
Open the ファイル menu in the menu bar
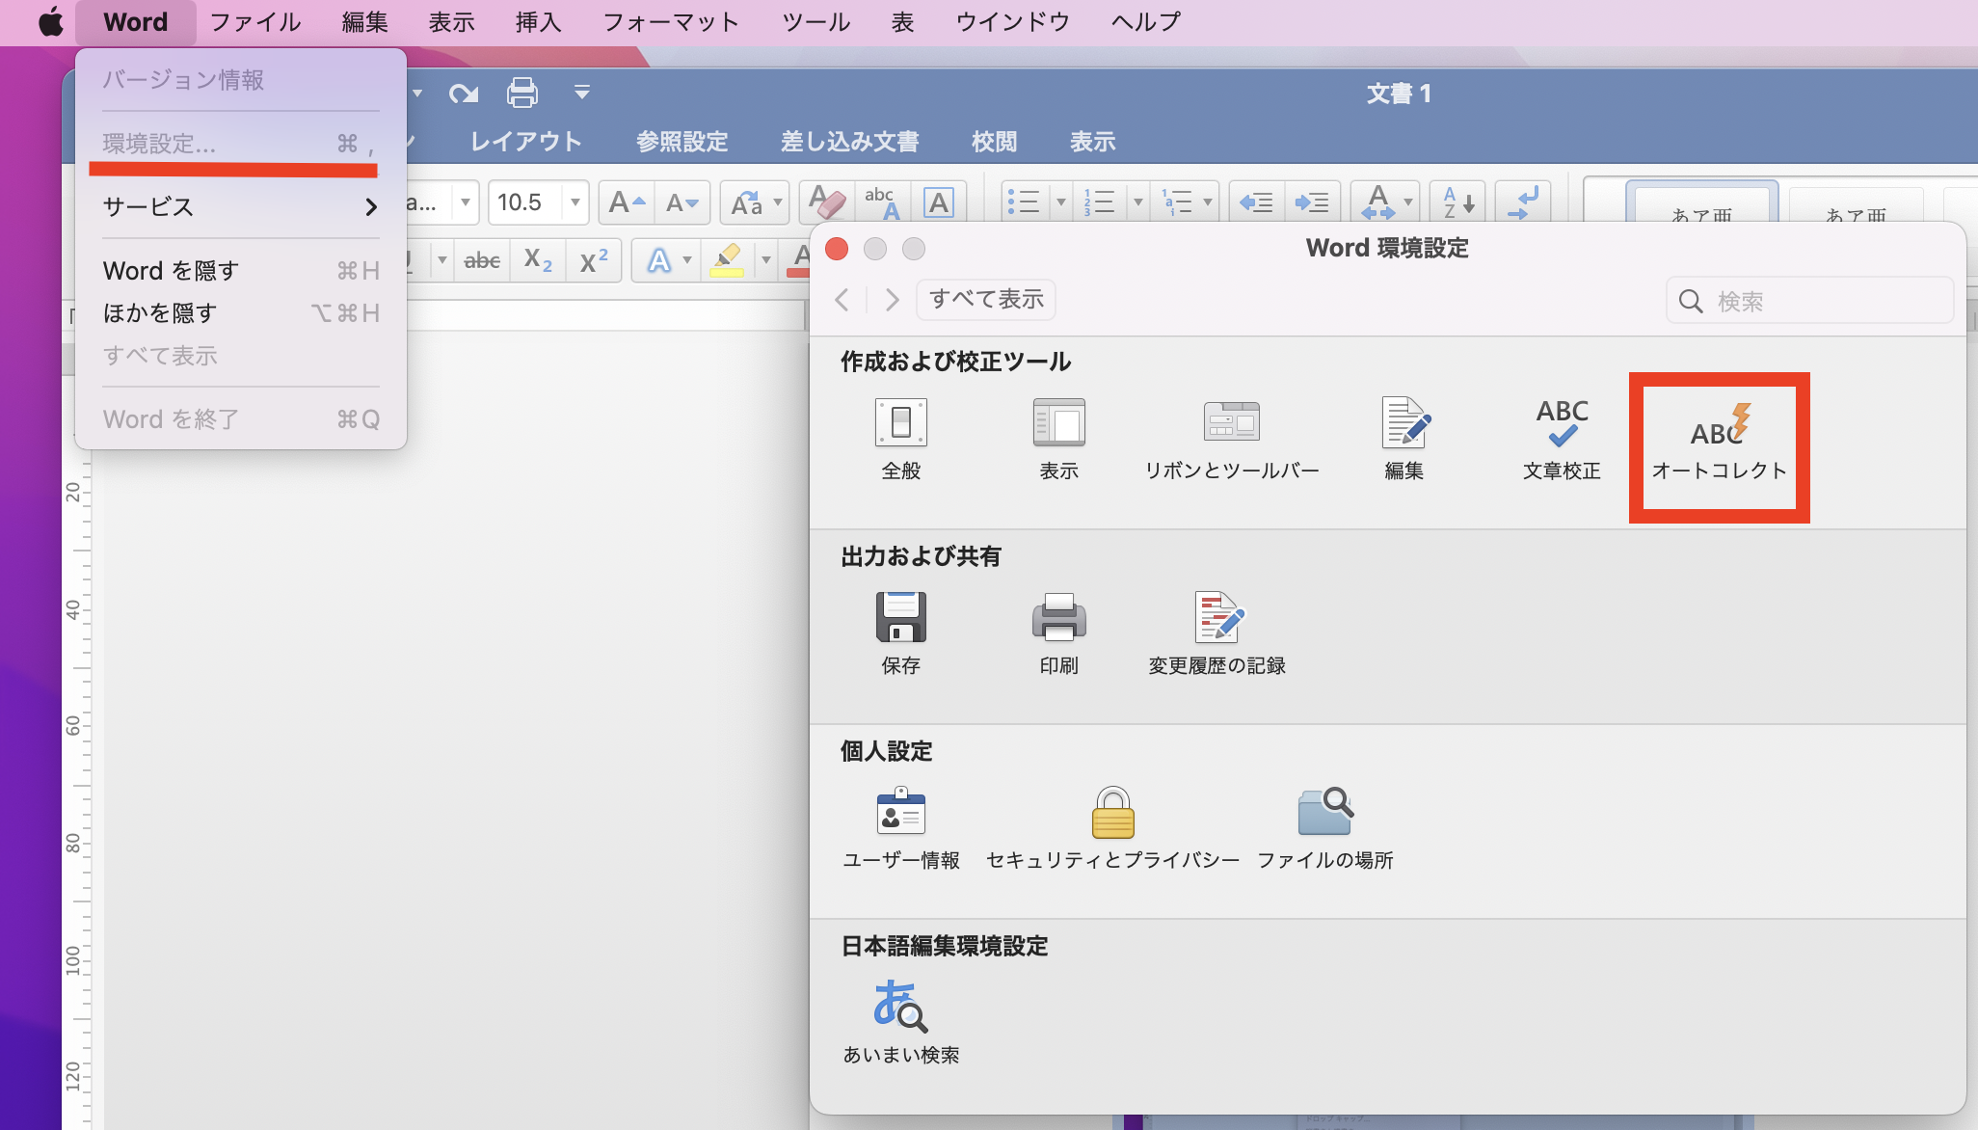click(255, 22)
